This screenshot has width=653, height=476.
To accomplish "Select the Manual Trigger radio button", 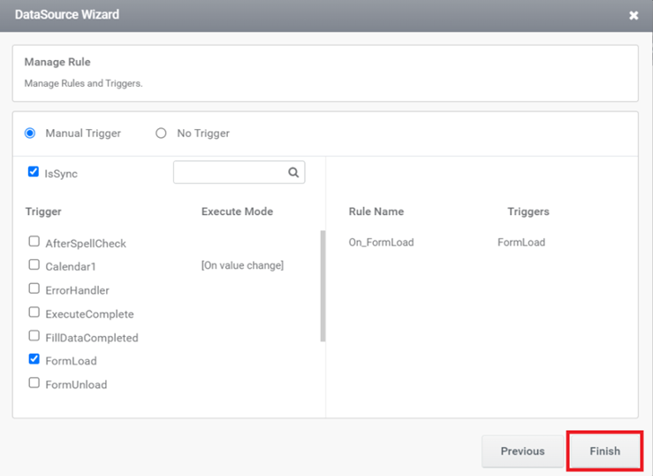I will [x=30, y=134].
